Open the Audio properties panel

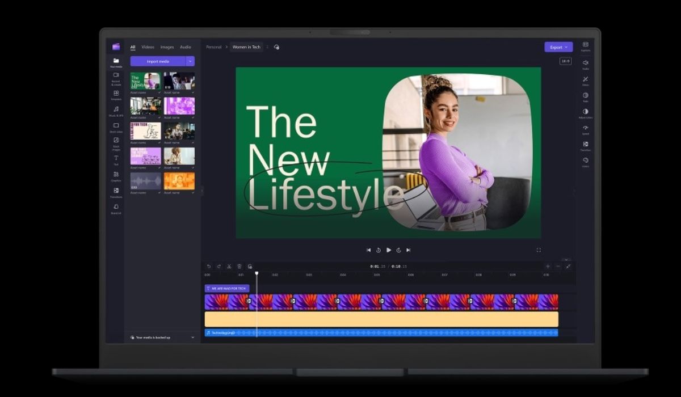click(585, 64)
